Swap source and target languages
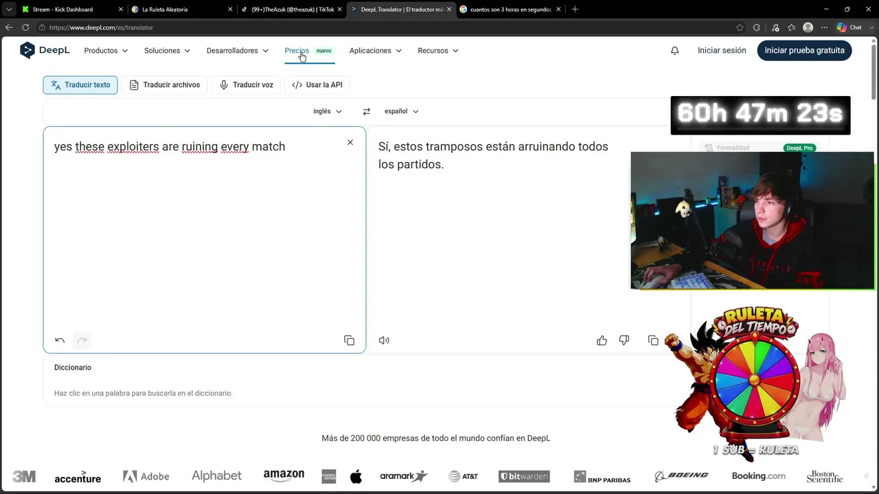 click(367, 111)
